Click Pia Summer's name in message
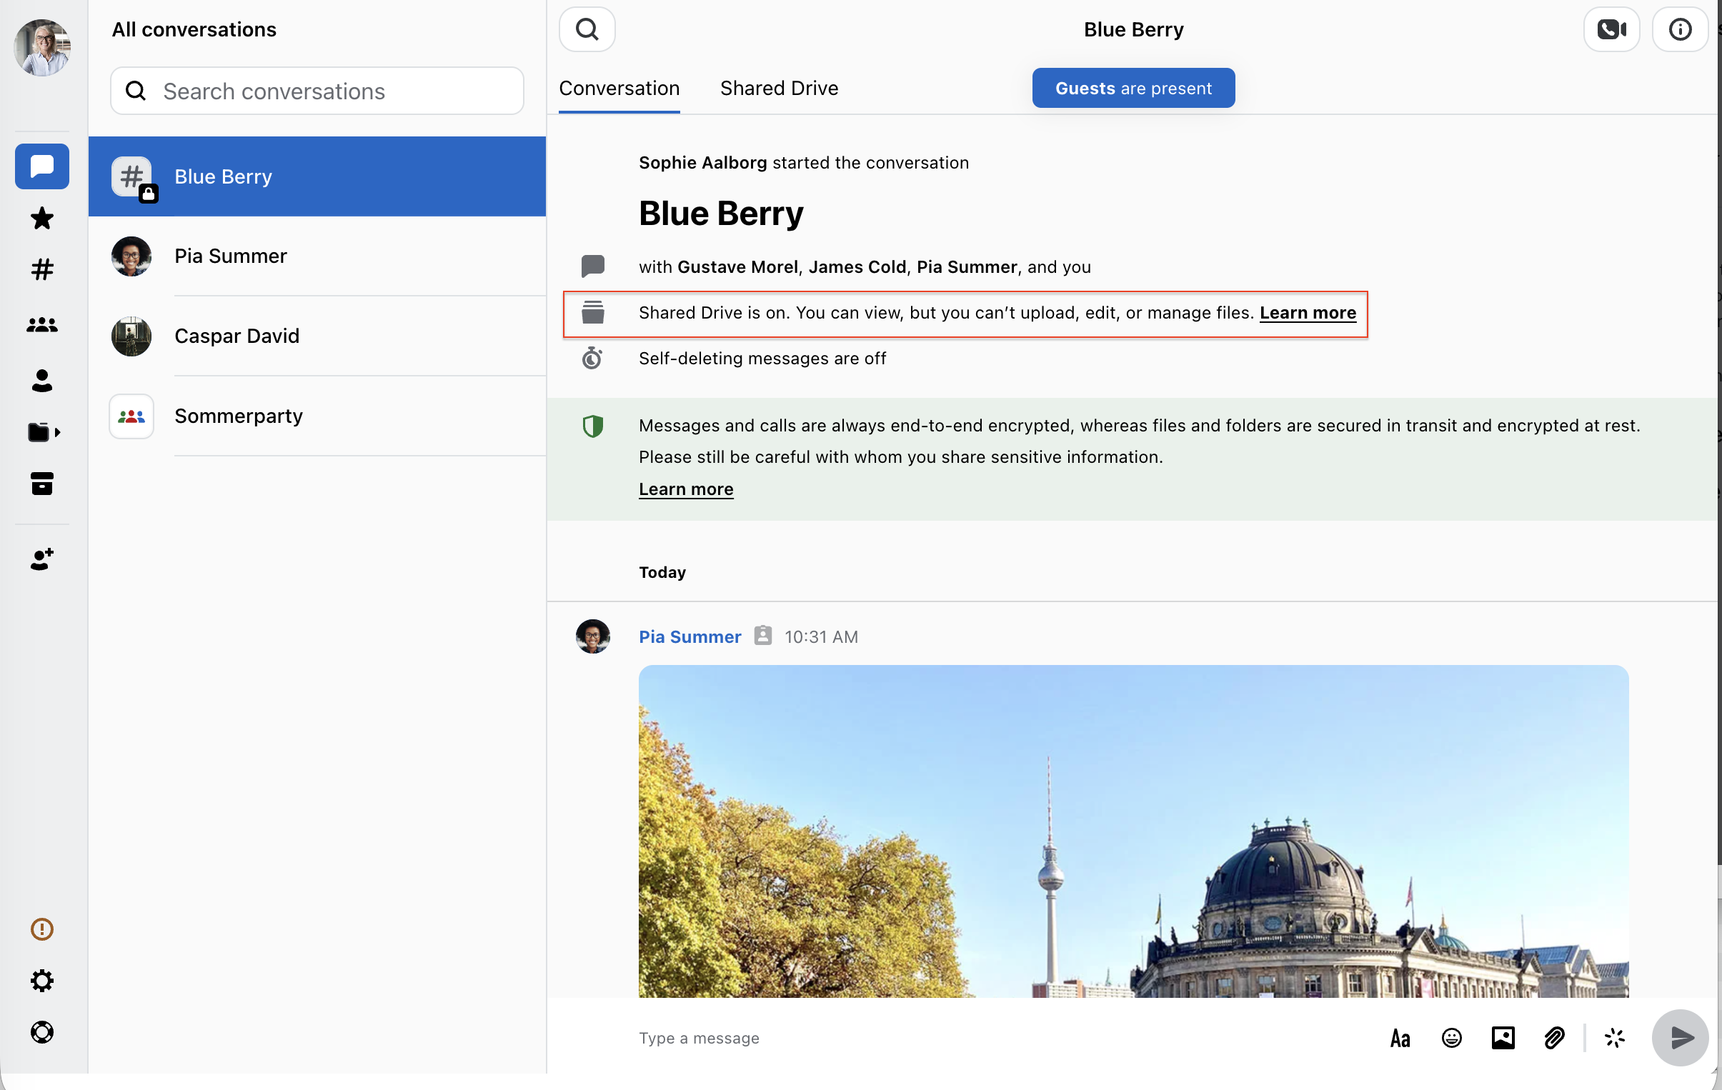This screenshot has height=1090, width=1722. (690, 636)
